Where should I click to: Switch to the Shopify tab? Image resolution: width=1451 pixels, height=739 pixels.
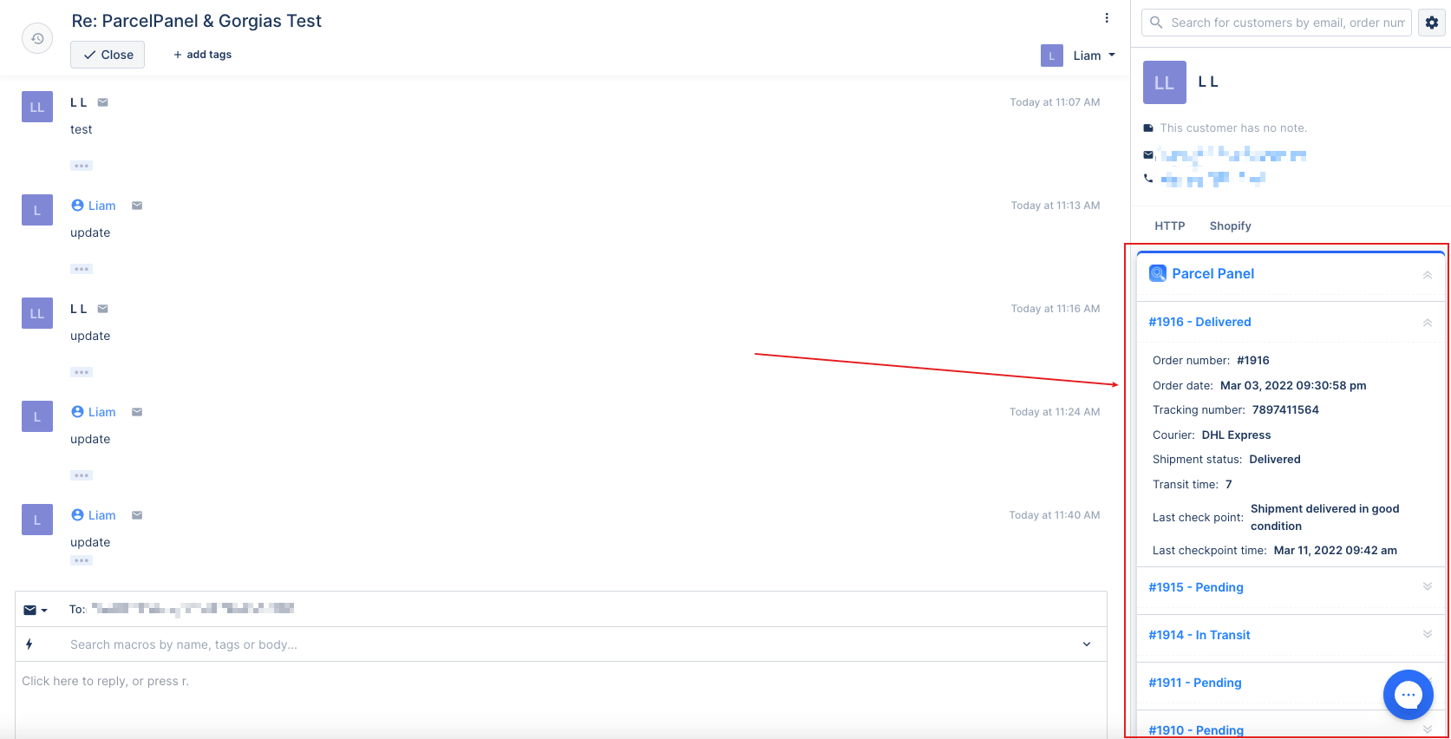pyautogui.click(x=1230, y=226)
